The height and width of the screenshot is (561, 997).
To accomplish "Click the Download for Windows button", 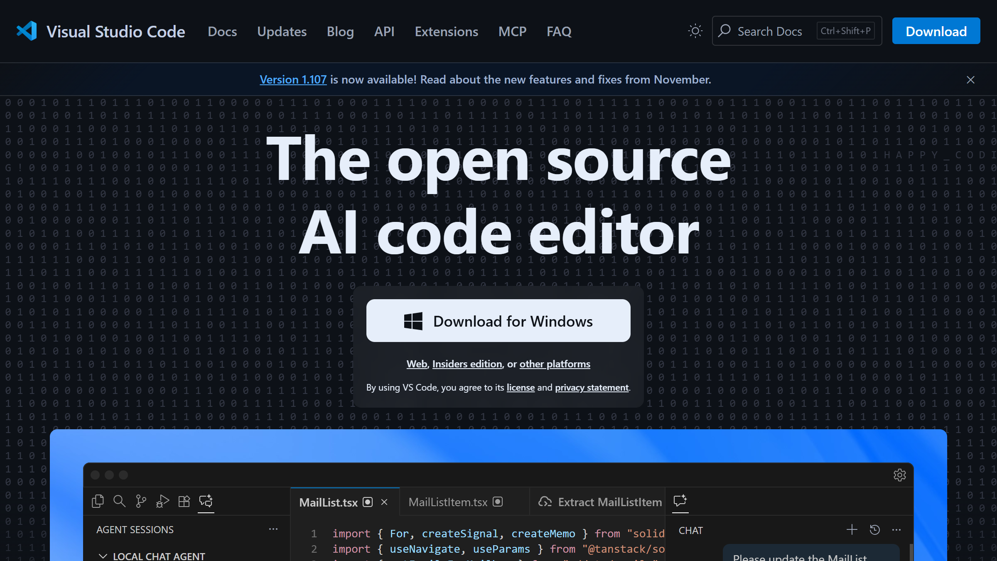I will [498, 321].
